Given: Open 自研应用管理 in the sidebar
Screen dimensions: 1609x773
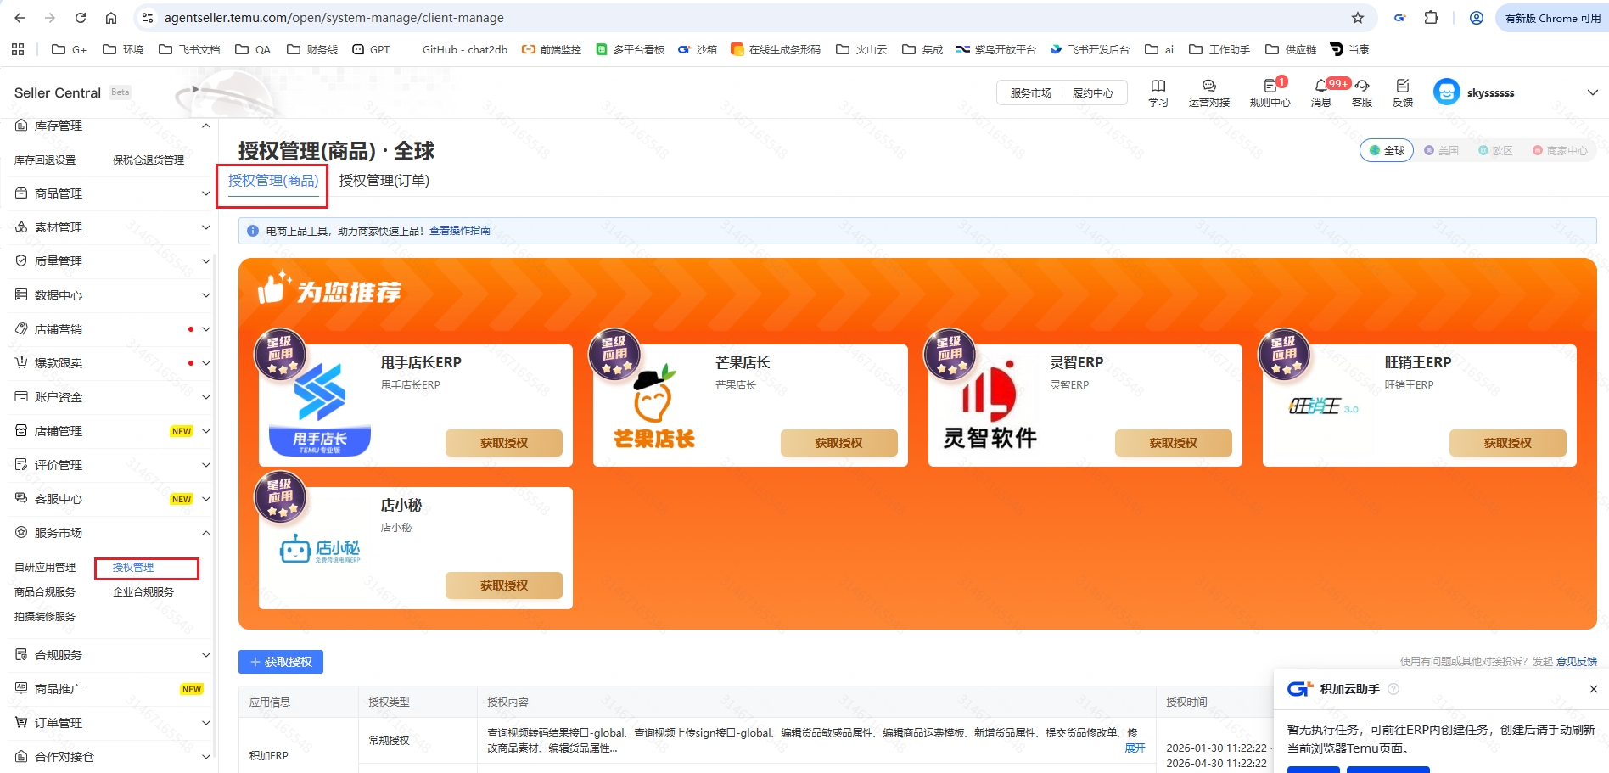Looking at the screenshot, I should coord(45,567).
